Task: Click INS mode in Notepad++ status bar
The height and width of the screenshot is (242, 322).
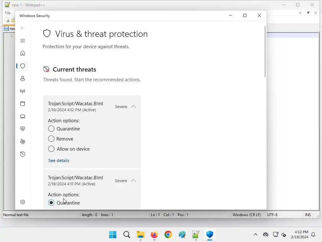Action: point(308,215)
